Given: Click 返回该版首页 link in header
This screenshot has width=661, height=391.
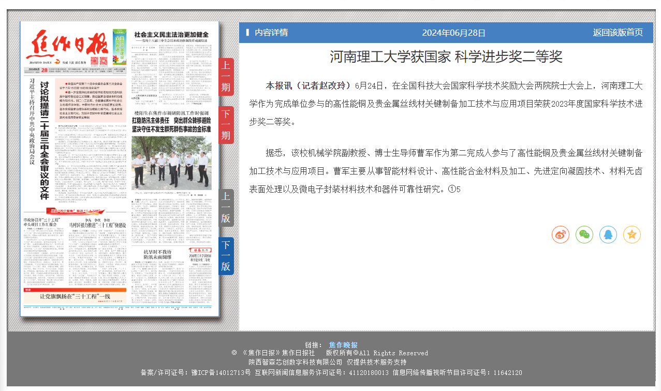Looking at the screenshot, I should pos(618,33).
